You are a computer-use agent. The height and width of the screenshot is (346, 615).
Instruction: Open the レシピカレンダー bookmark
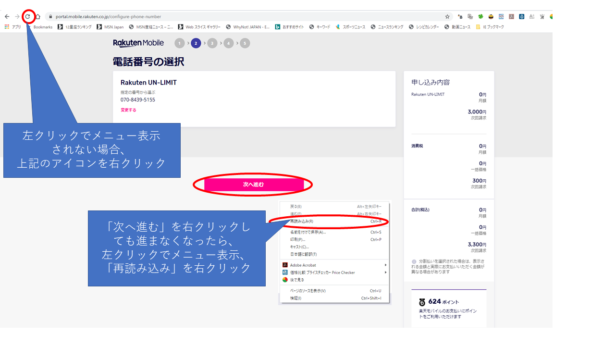click(x=424, y=27)
